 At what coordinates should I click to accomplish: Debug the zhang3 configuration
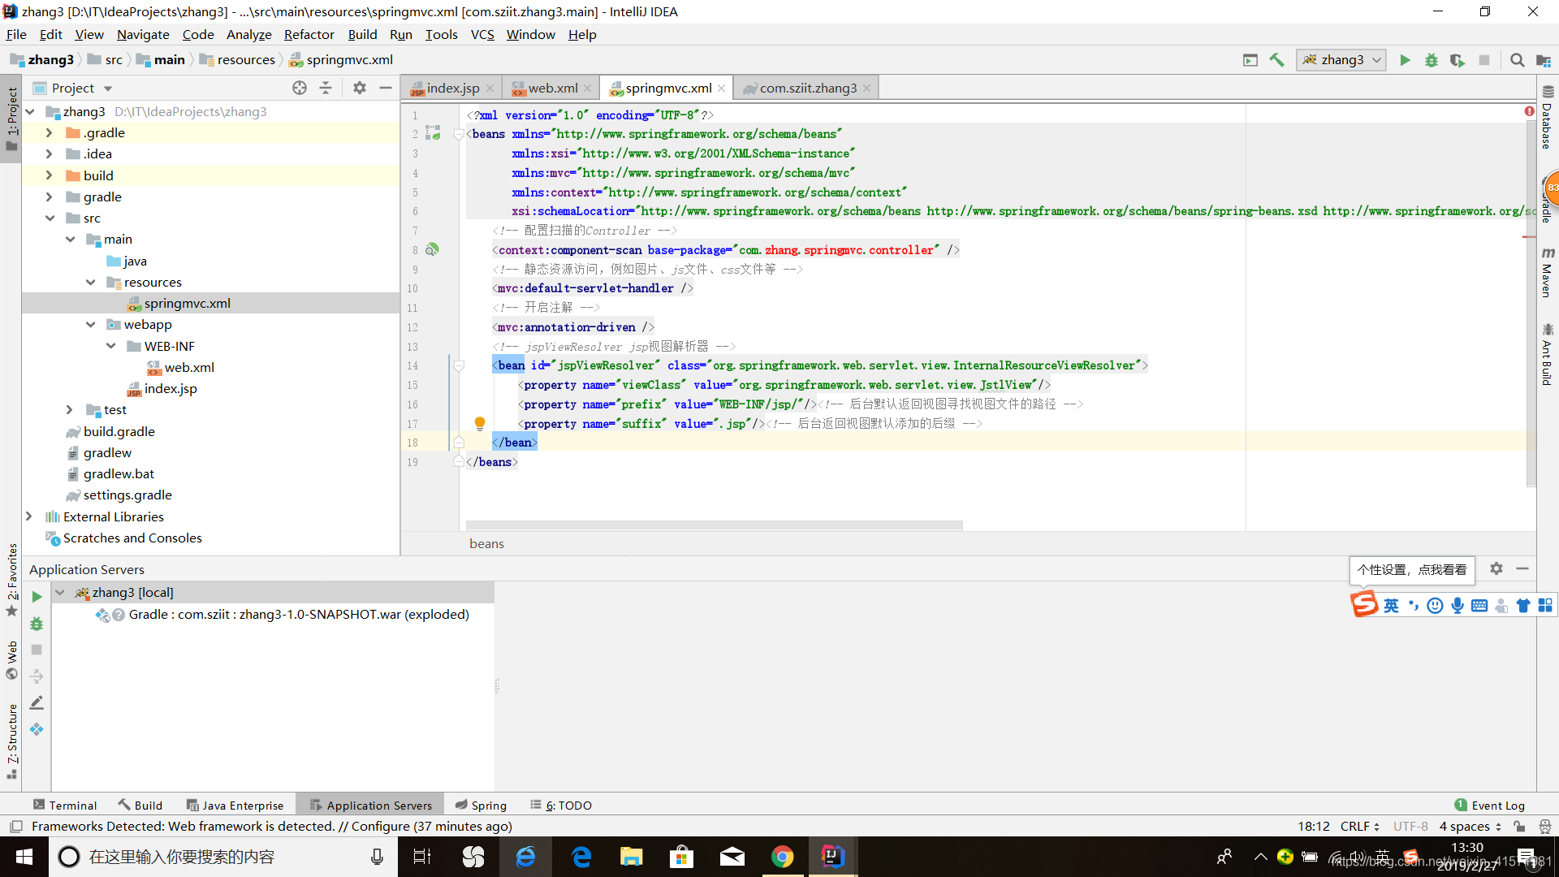[x=1431, y=60]
